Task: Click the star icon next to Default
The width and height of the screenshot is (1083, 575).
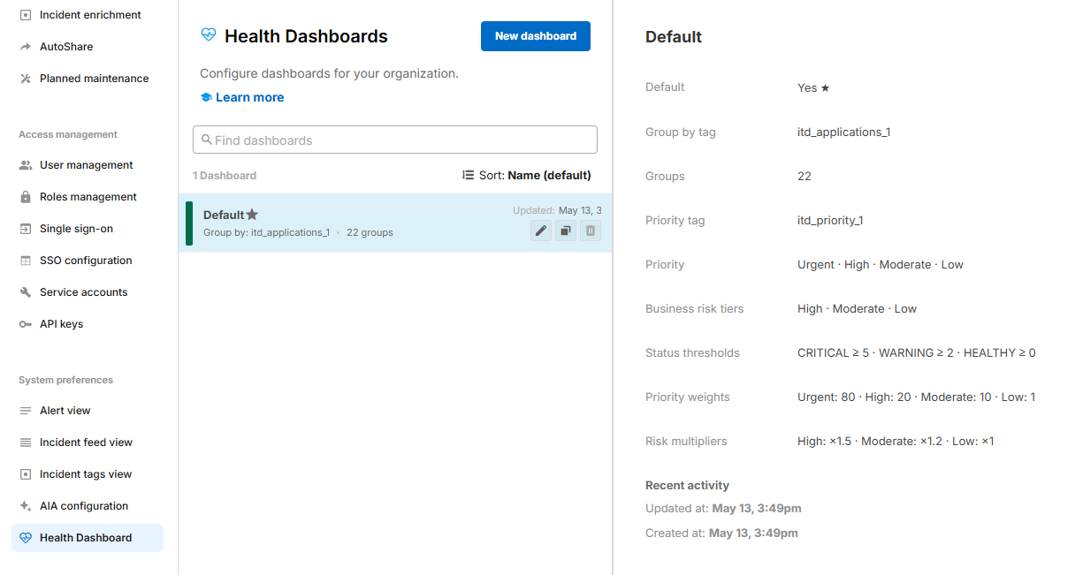Action: pos(252,215)
